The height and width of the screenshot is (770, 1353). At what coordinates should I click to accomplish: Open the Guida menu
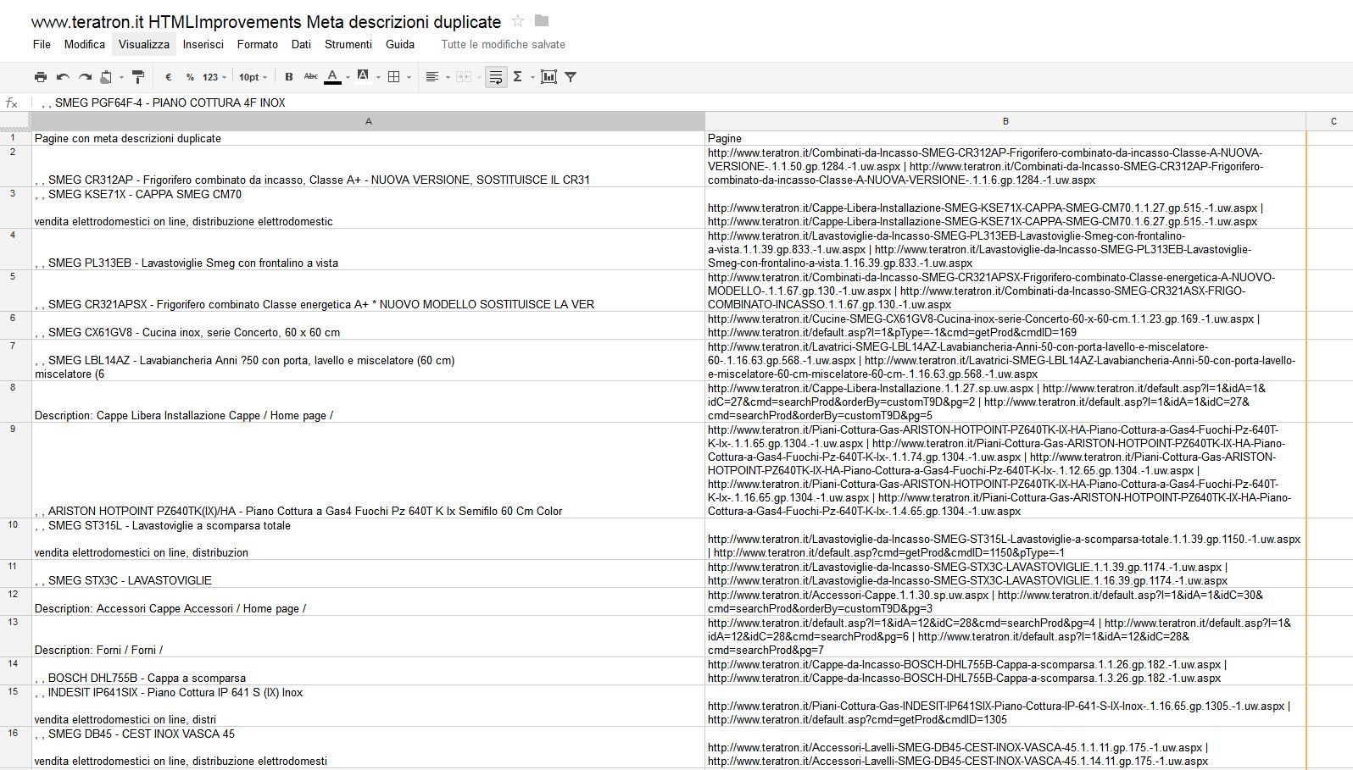coord(400,44)
